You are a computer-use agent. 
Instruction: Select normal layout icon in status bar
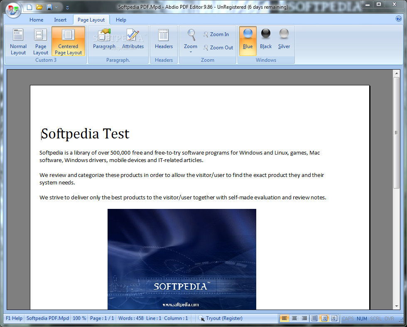(314, 318)
